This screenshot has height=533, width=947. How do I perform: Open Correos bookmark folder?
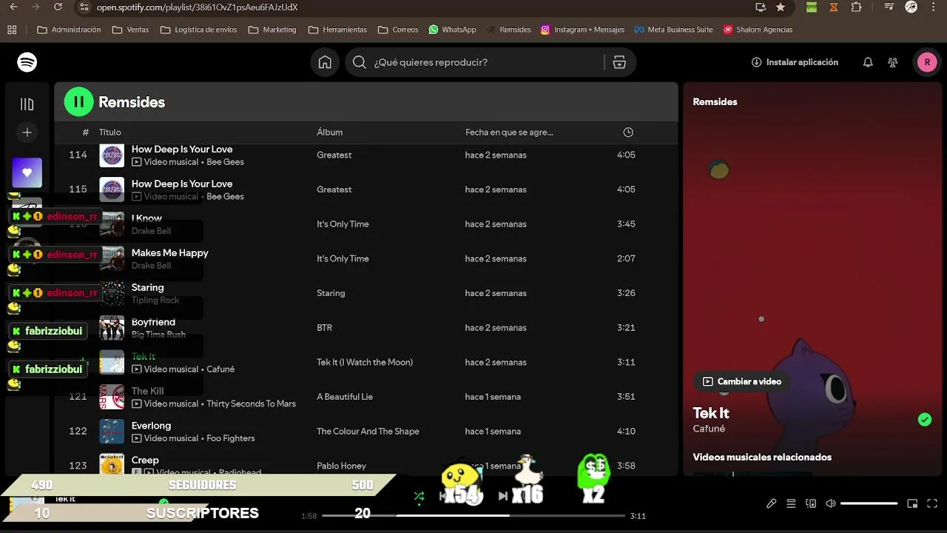(398, 30)
